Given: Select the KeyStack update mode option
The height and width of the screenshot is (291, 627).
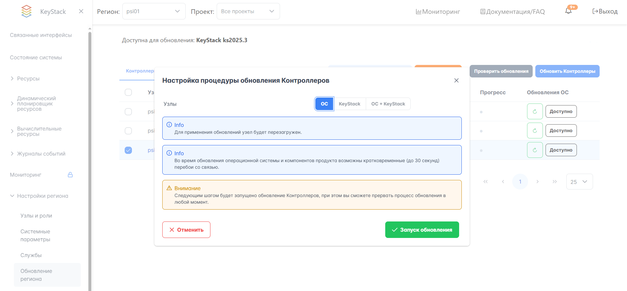Looking at the screenshot, I should click(349, 104).
